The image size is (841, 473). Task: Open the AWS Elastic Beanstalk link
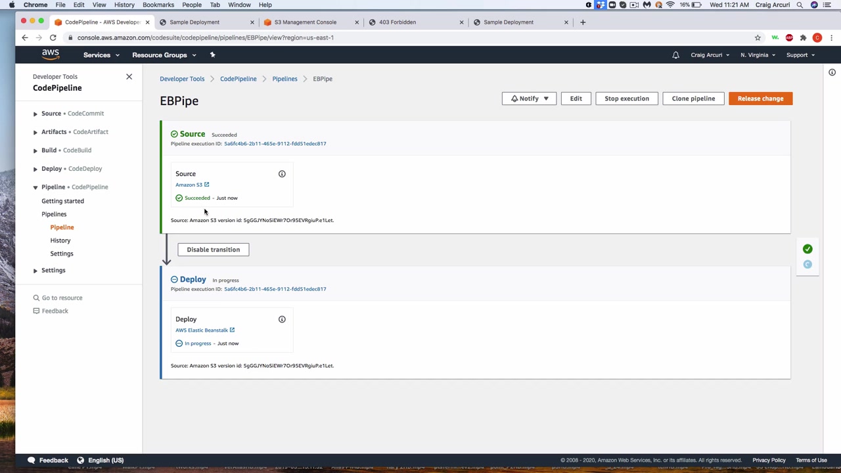[x=205, y=330]
